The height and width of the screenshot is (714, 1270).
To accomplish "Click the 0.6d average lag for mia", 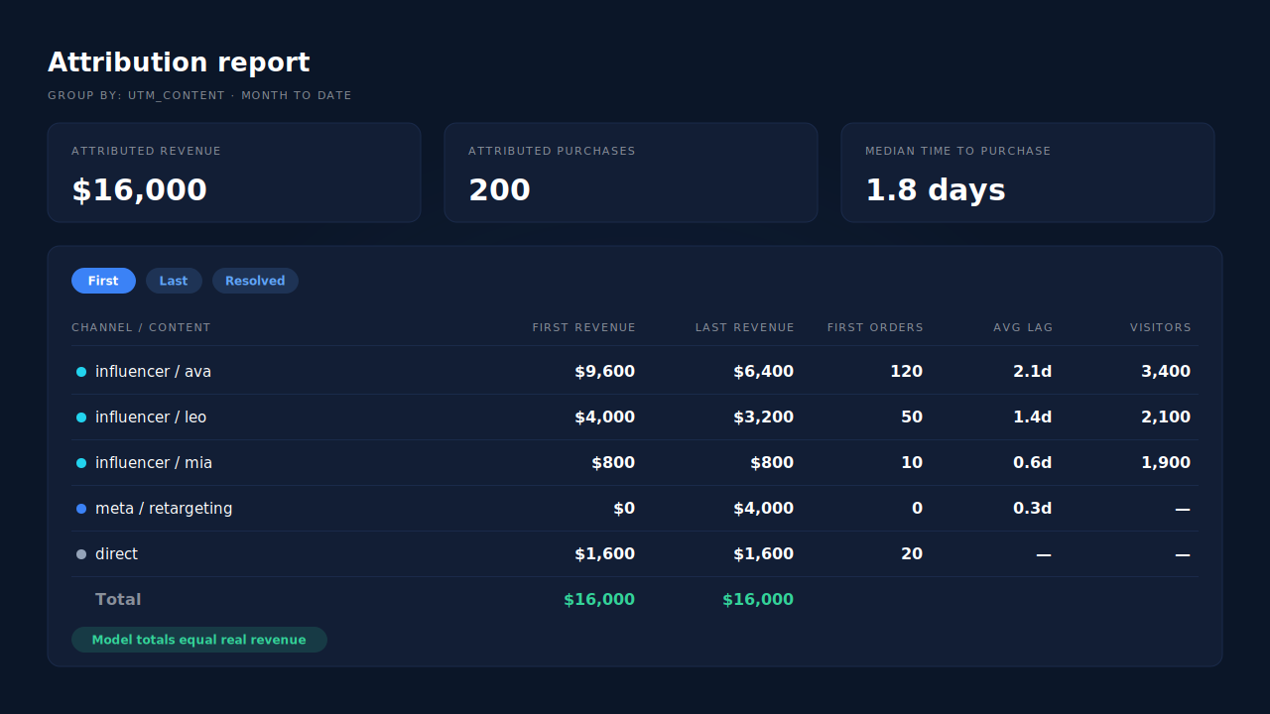I will tap(1032, 463).
